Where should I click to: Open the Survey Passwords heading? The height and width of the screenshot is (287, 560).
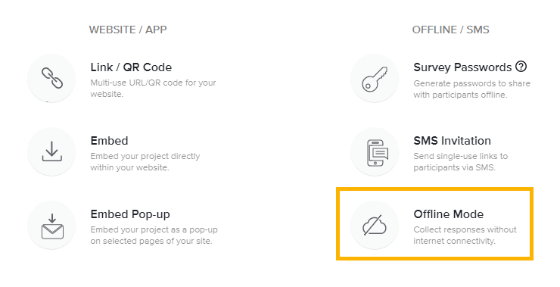(x=462, y=67)
